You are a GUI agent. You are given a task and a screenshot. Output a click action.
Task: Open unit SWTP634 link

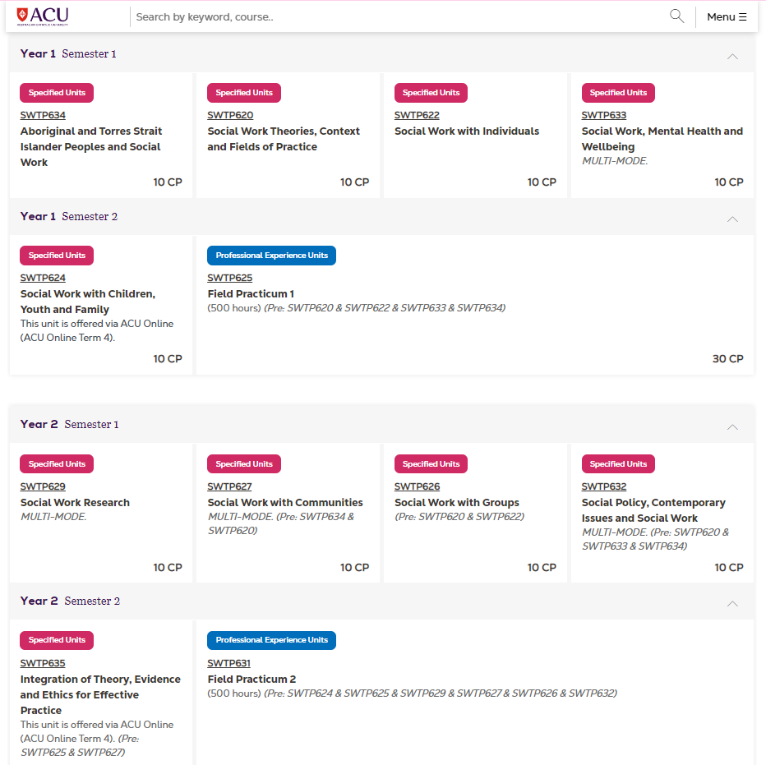[x=43, y=116]
